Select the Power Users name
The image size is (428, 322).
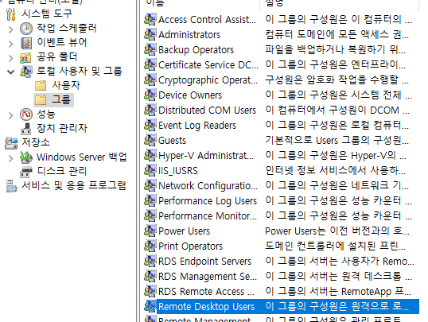(x=184, y=231)
